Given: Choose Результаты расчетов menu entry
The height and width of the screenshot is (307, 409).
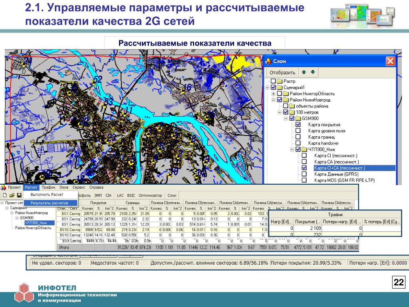Looking at the screenshot, I should pos(51,203).
